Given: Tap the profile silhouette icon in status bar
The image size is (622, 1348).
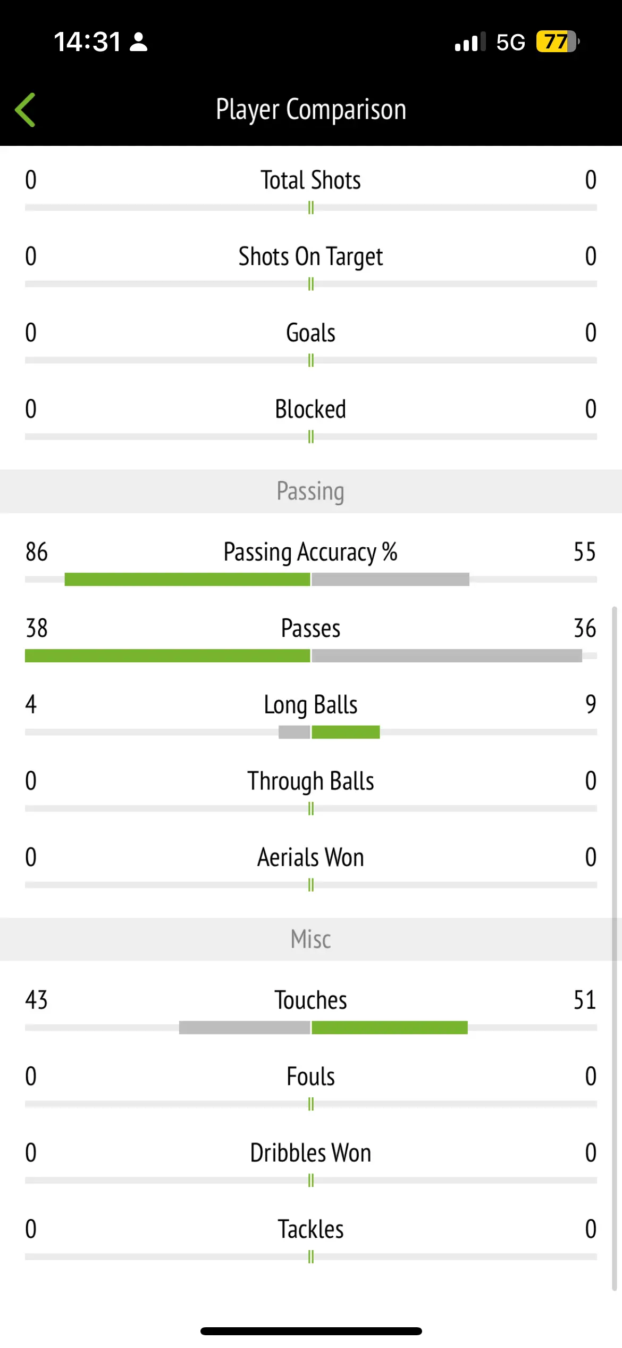Looking at the screenshot, I should click(138, 42).
